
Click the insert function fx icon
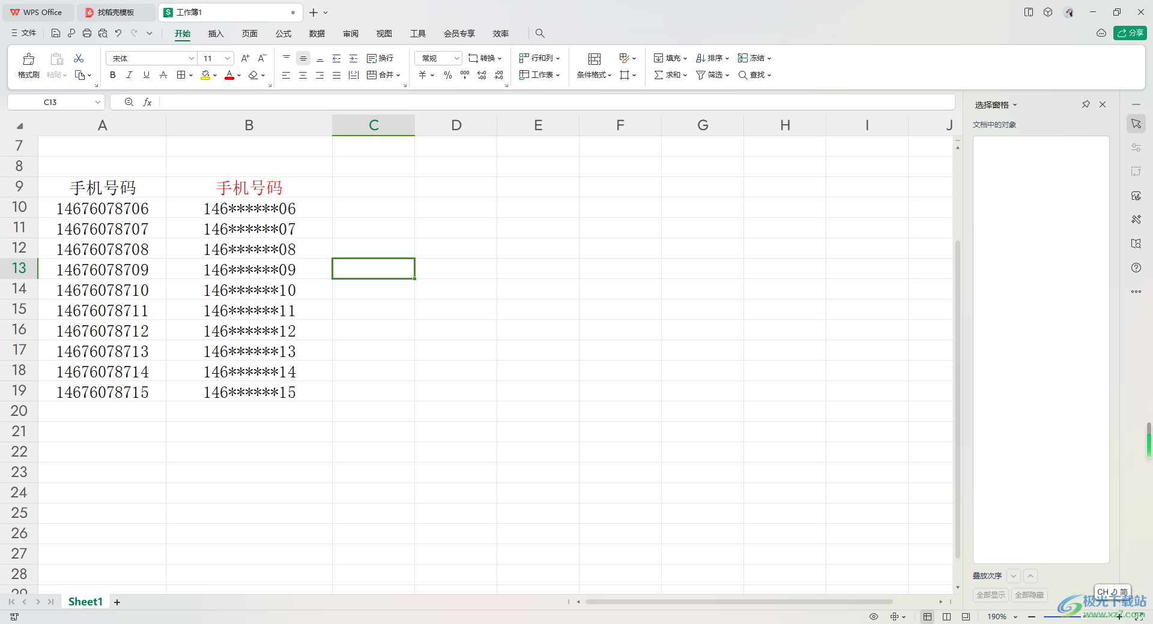[148, 103]
